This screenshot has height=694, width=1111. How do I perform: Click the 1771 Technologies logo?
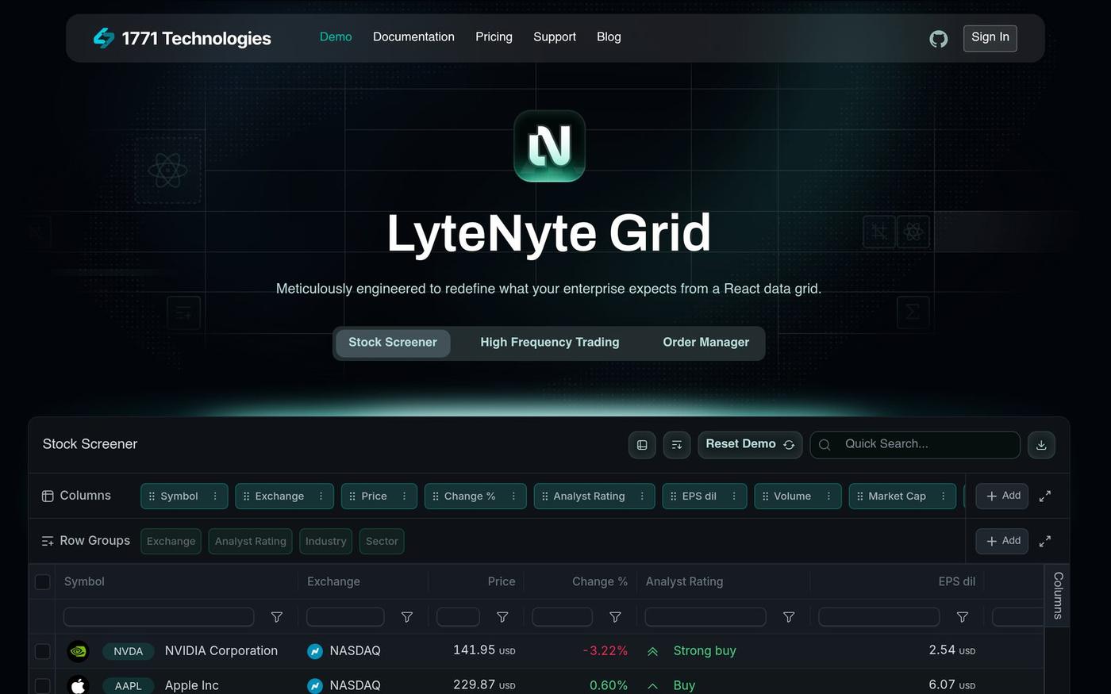click(x=182, y=38)
